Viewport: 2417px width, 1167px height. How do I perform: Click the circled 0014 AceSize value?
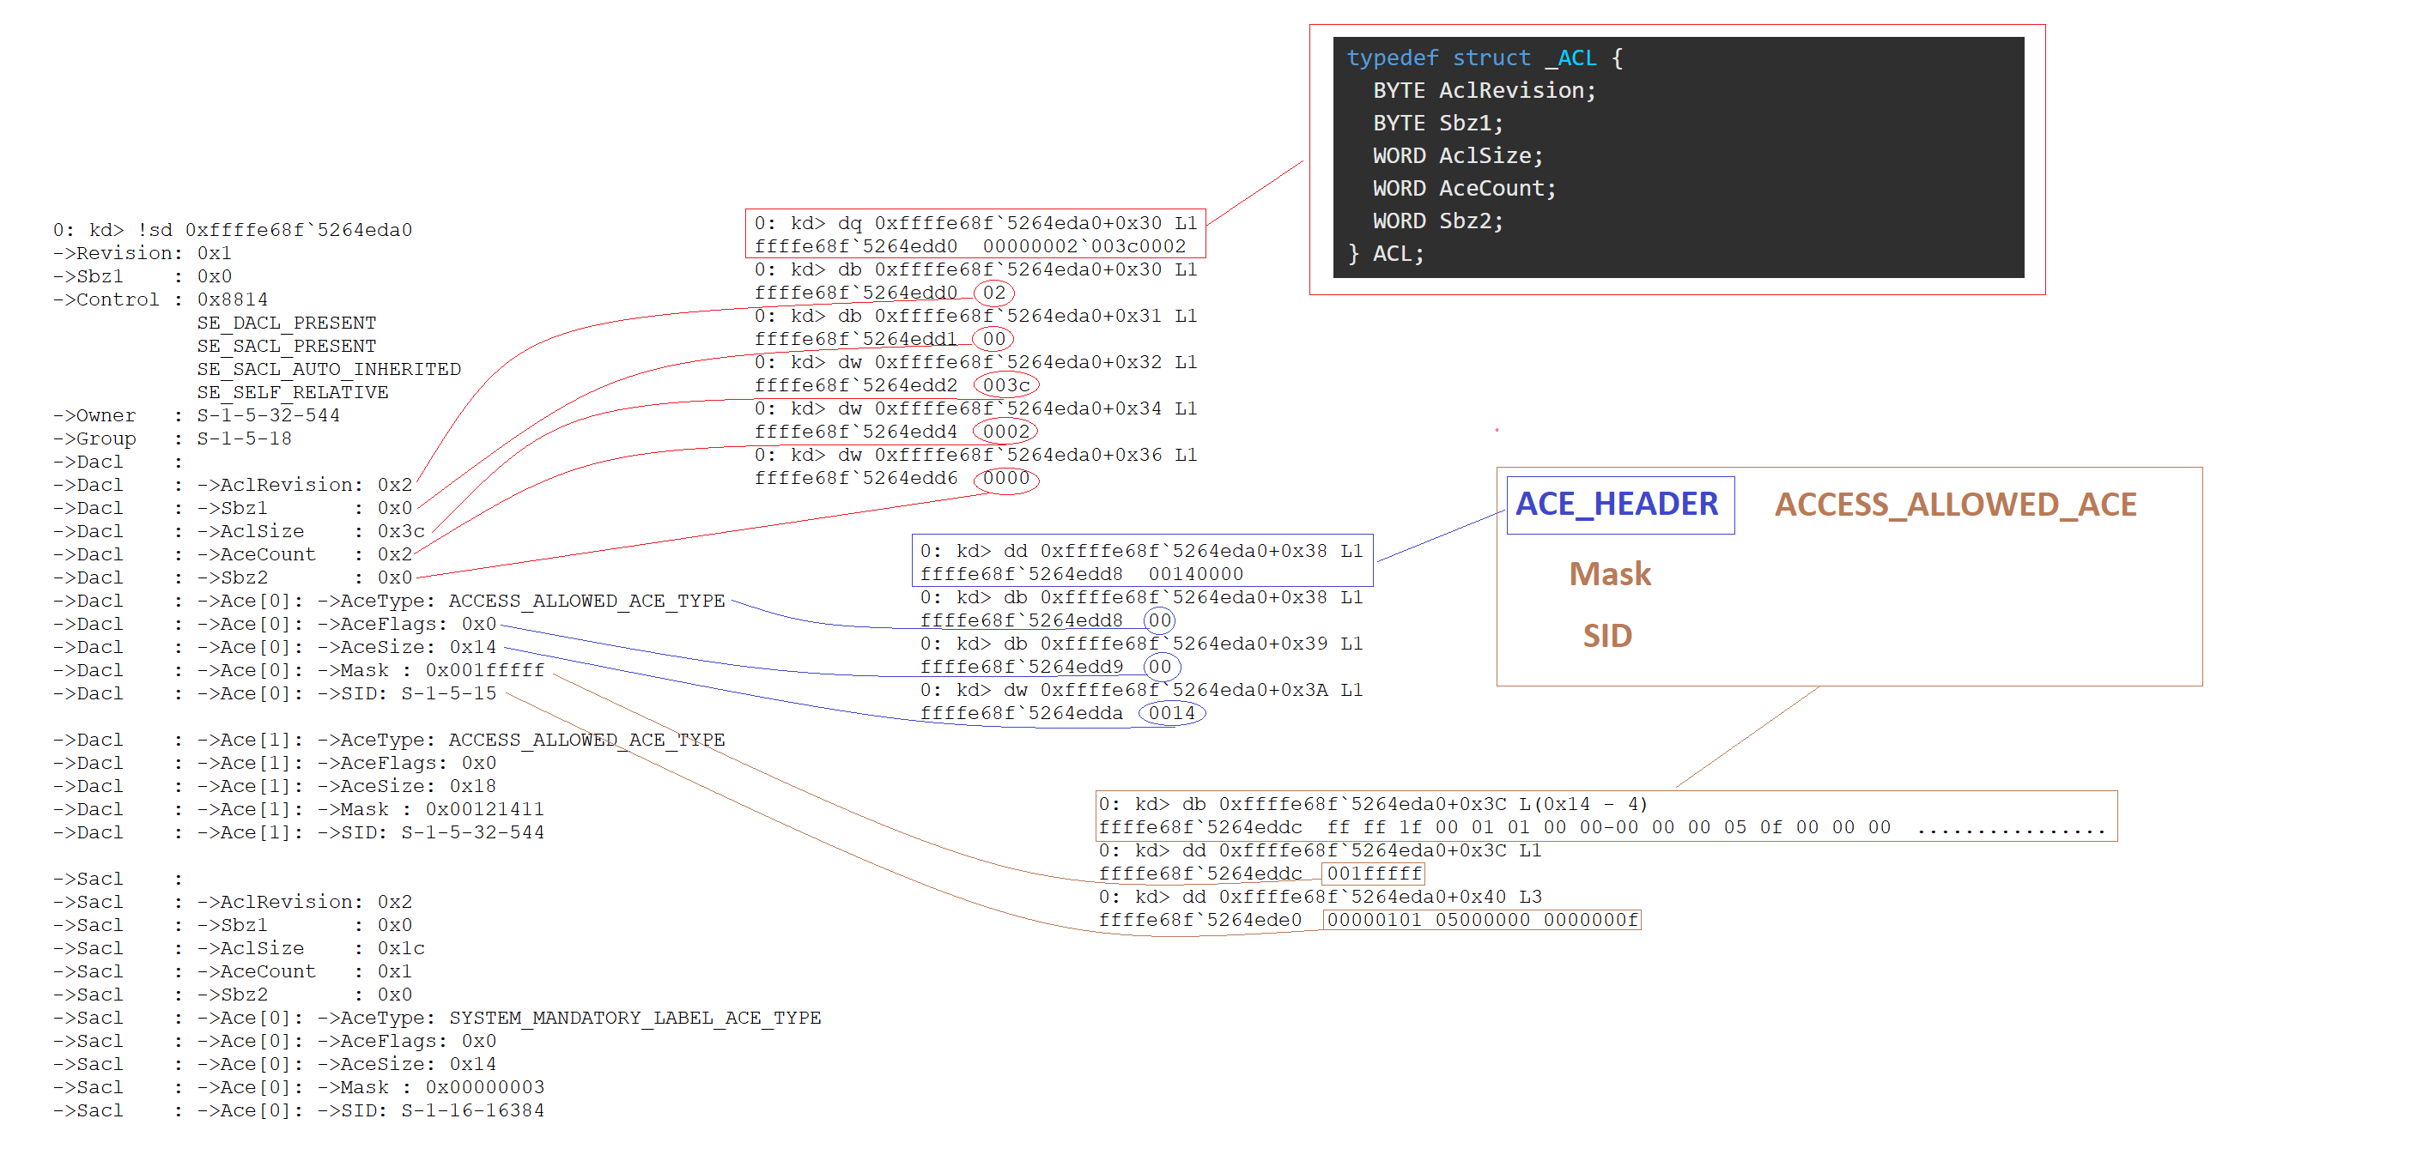click(x=1171, y=713)
